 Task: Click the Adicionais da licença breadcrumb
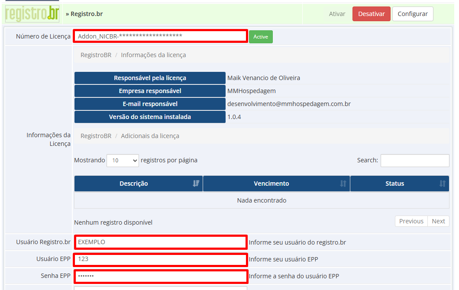coord(150,136)
